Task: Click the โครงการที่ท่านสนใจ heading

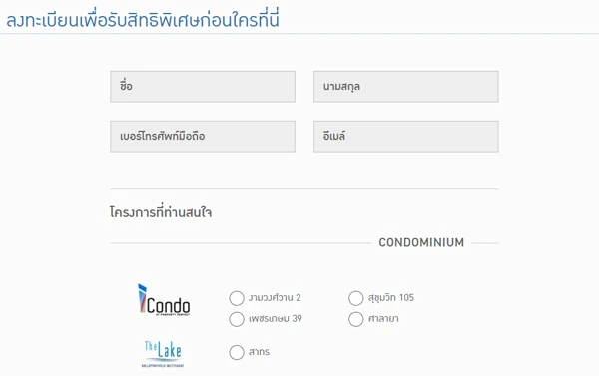Action: tap(161, 212)
